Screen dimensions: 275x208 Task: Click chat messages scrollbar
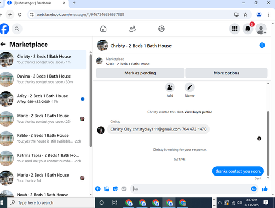pos(268,143)
